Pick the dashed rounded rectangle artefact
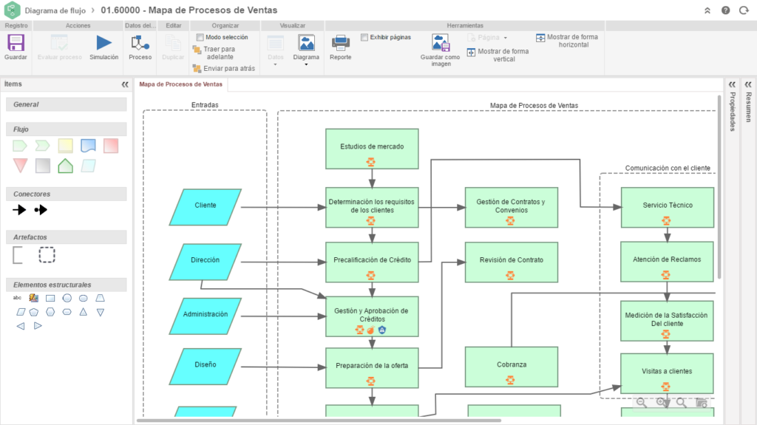This screenshot has width=757, height=425. (x=47, y=255)
